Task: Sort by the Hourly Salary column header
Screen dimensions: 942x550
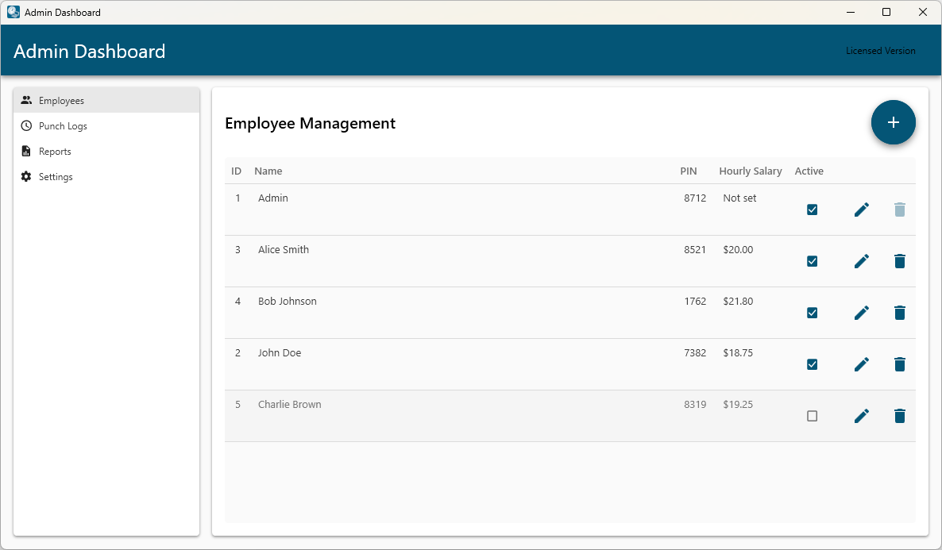Action: (x=750, y=171)
